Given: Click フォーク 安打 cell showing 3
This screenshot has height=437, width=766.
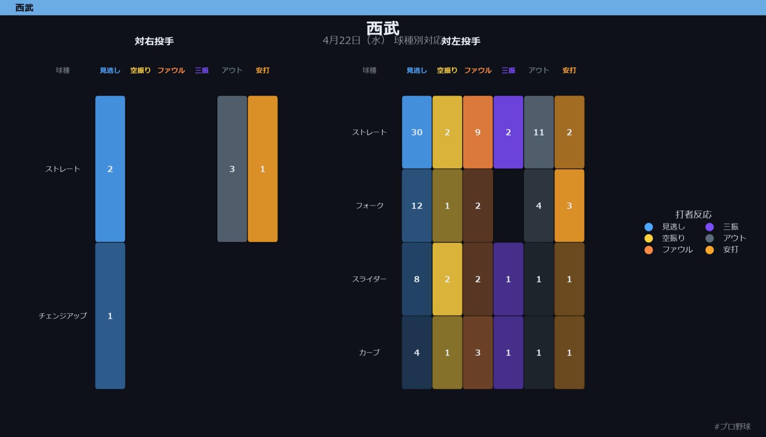Looking at the screenshot, I should click(569, 206).
